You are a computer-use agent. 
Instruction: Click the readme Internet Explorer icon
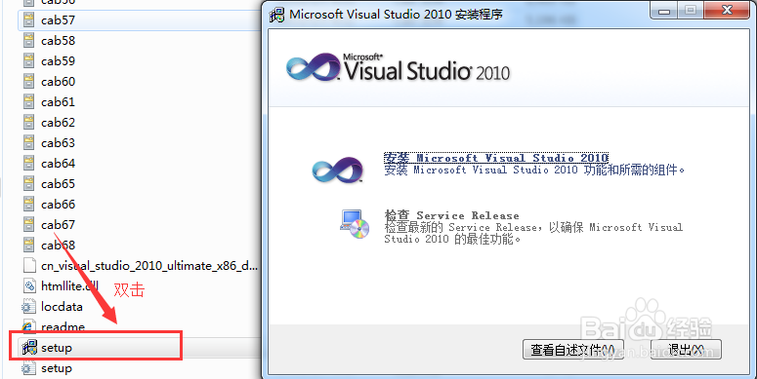point(29,327)
